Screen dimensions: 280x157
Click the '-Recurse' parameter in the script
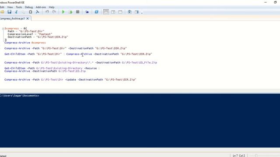coord(90,68)
